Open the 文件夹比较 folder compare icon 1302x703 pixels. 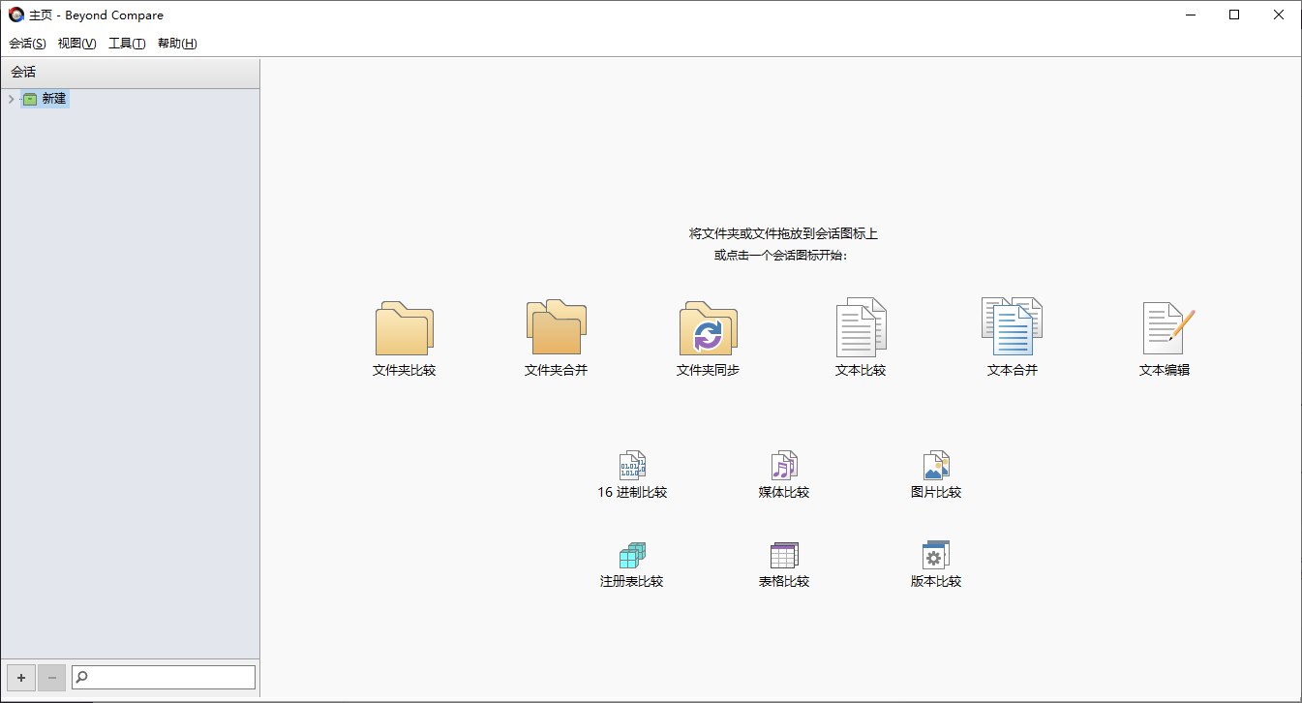(404, 329)
